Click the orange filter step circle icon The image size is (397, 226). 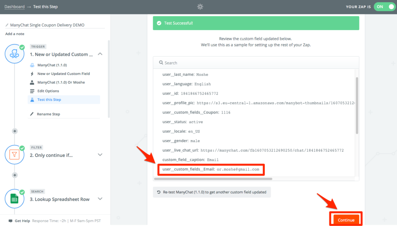coord(14,155)
